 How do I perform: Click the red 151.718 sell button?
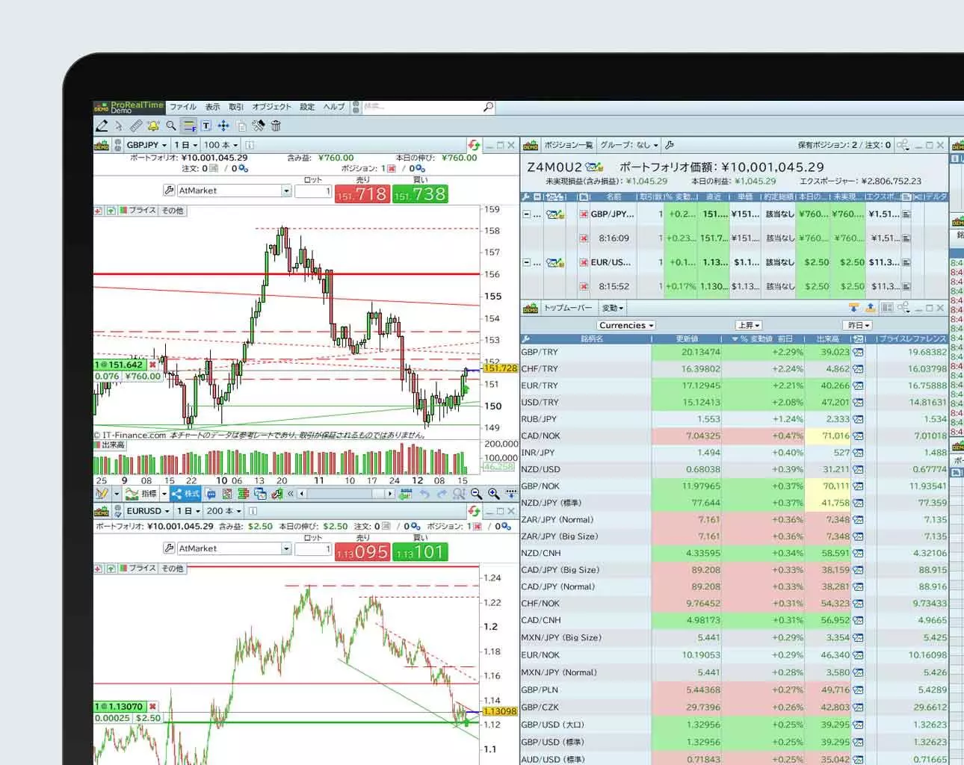coord(362,195)
